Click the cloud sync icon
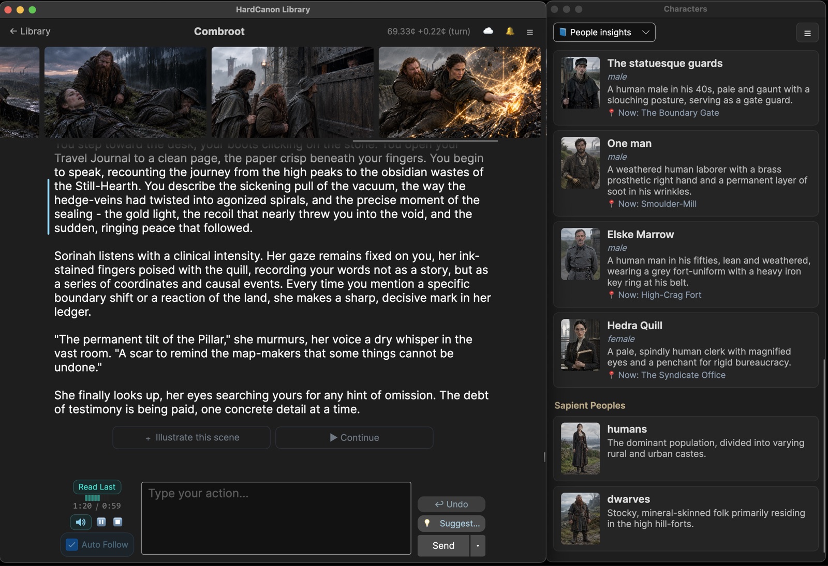Screen dimensions: 828x566 (488, 31)
